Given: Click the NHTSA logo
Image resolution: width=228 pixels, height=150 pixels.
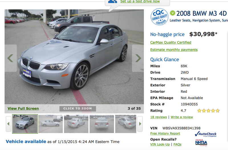Looking at the screenshot, I should coord(201,143).
